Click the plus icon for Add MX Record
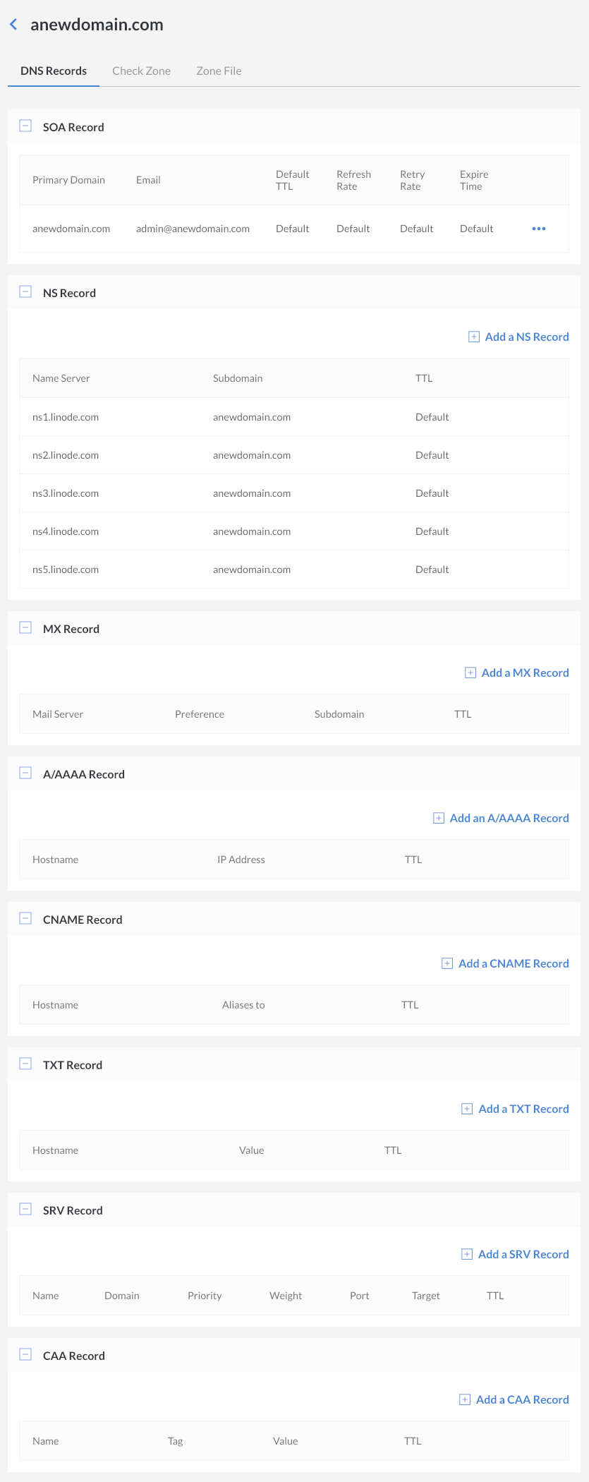 coord(470,673)
